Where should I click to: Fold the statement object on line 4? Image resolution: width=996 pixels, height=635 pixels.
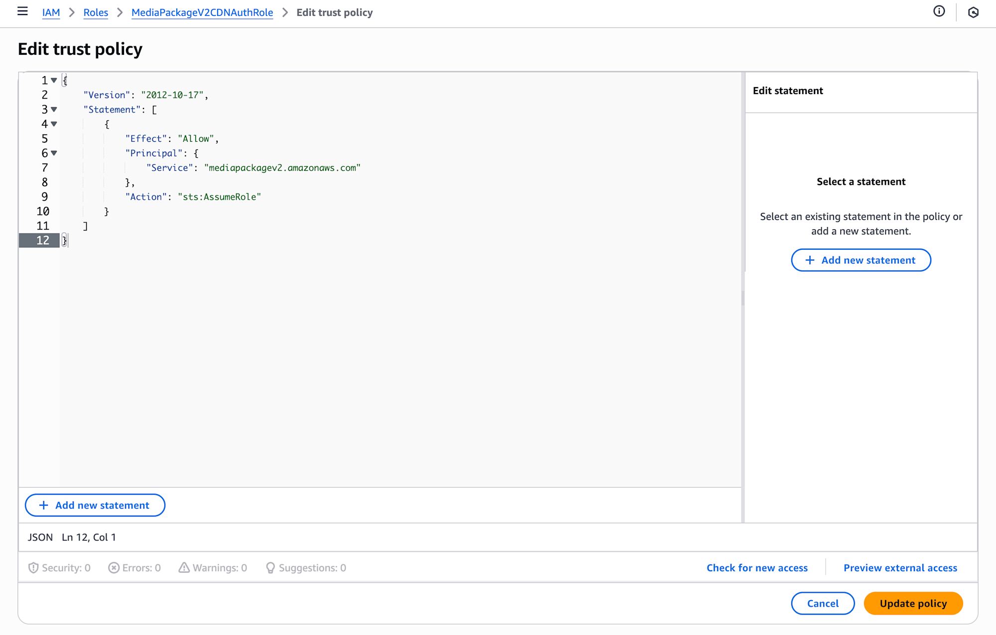[54, 124]
